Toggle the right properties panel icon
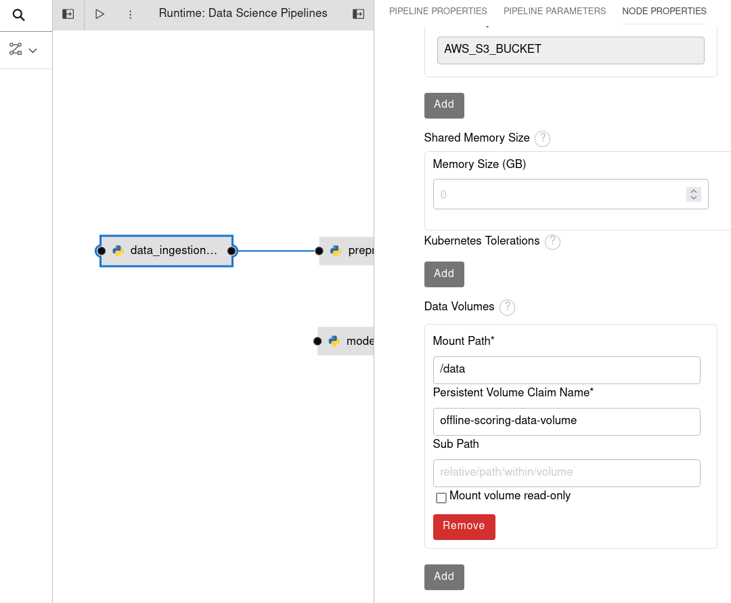 click(x=358, y=14)
